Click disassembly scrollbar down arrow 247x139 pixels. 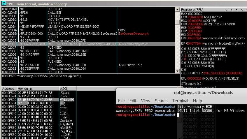click(177, 71)
